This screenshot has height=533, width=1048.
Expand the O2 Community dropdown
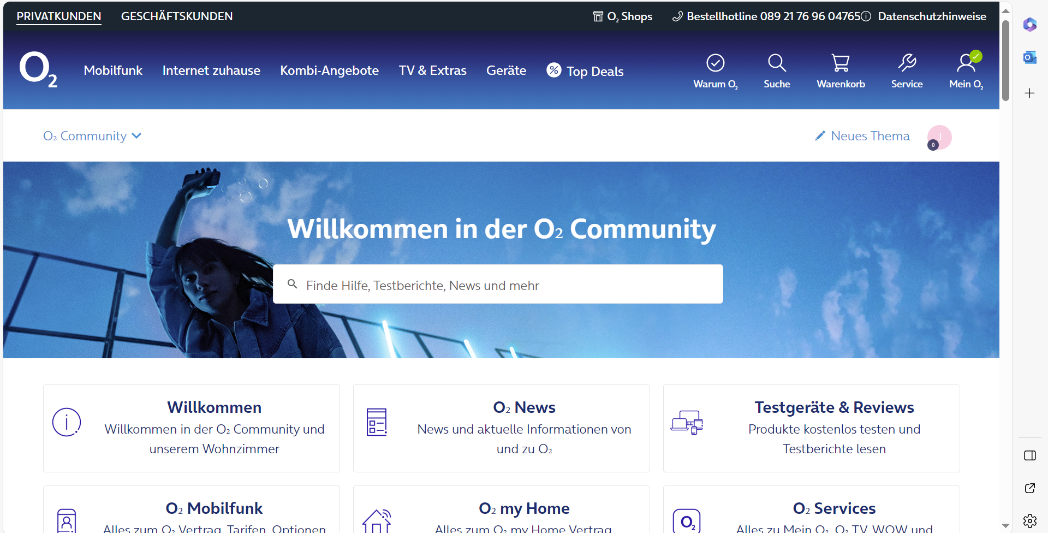click(92, 136)
